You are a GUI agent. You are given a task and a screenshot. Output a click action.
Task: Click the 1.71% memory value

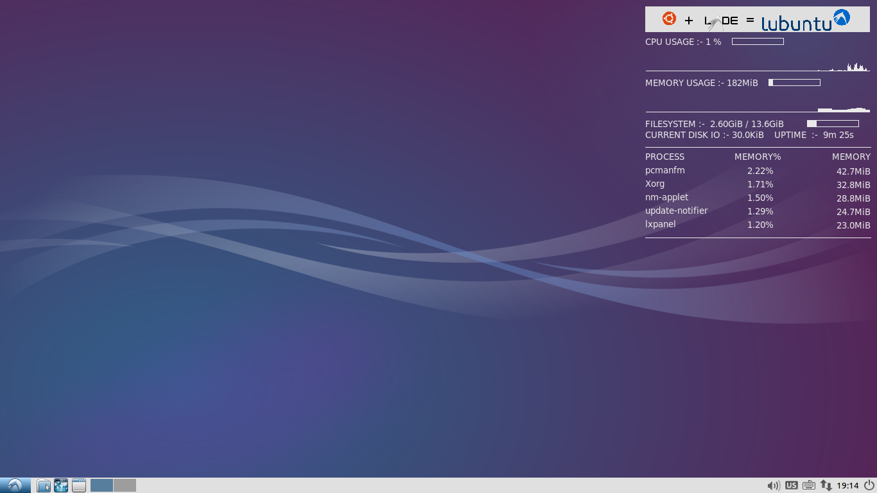(760, 185)
